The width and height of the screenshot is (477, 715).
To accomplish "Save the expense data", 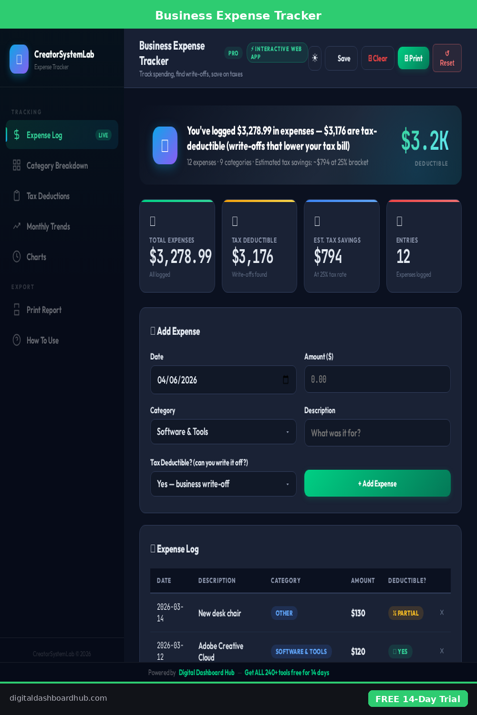I will 341,58.
